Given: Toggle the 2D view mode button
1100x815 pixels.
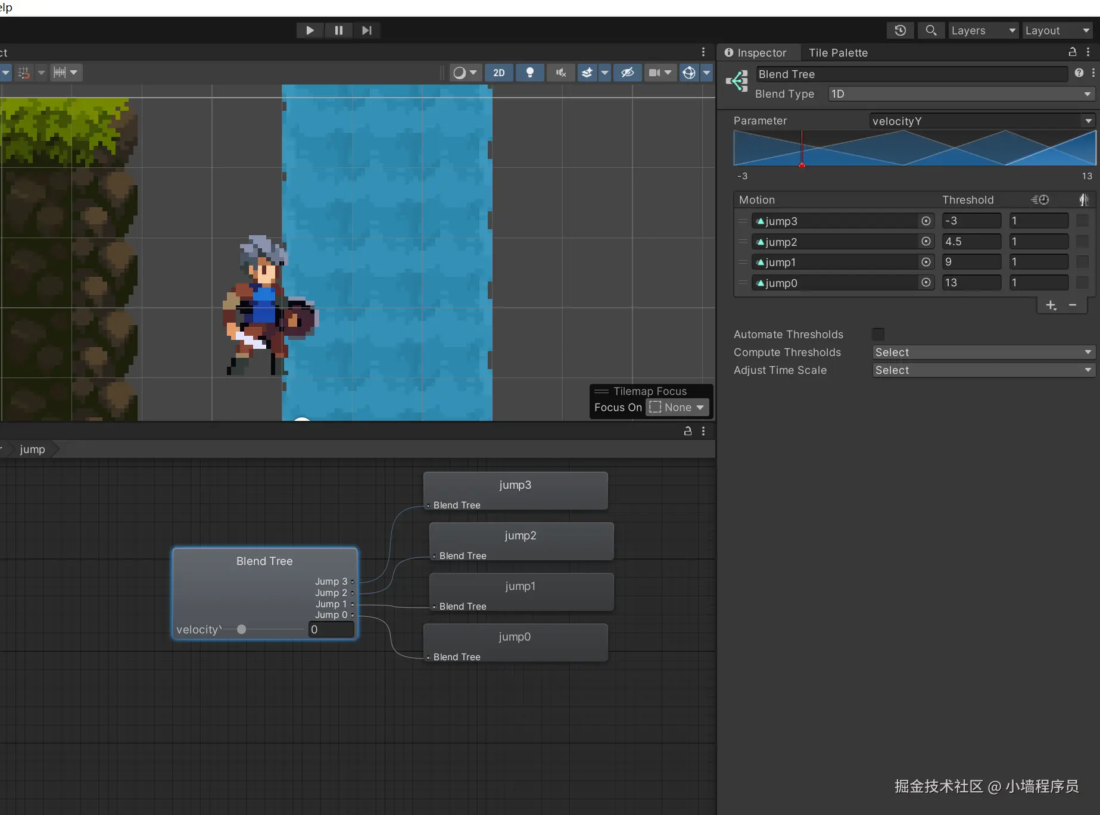Looking at the screenshot, I should coord(499,73).
